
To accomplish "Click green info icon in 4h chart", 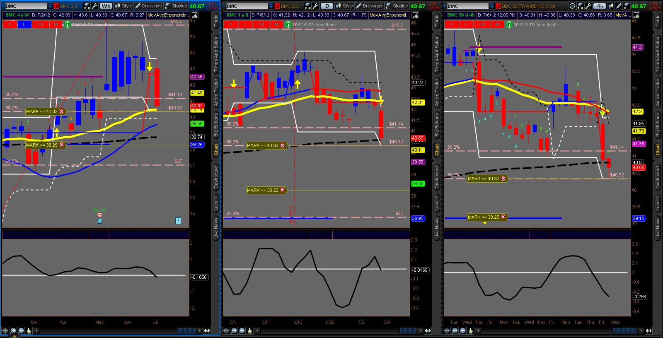I will [509, 24].
